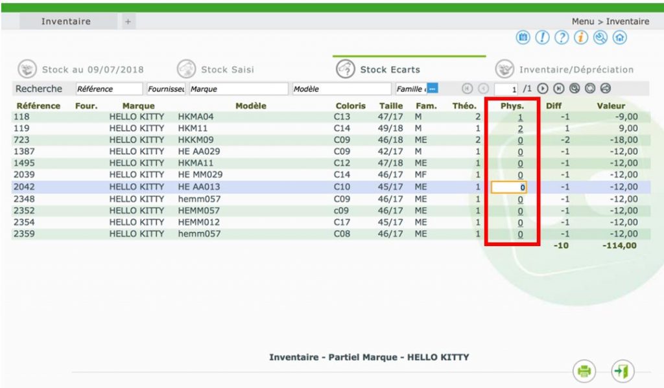The width and height of the screenshot is (664, 388).
Task: Click Inventaire in the breadcrumb
Action: tap(627, 21)
